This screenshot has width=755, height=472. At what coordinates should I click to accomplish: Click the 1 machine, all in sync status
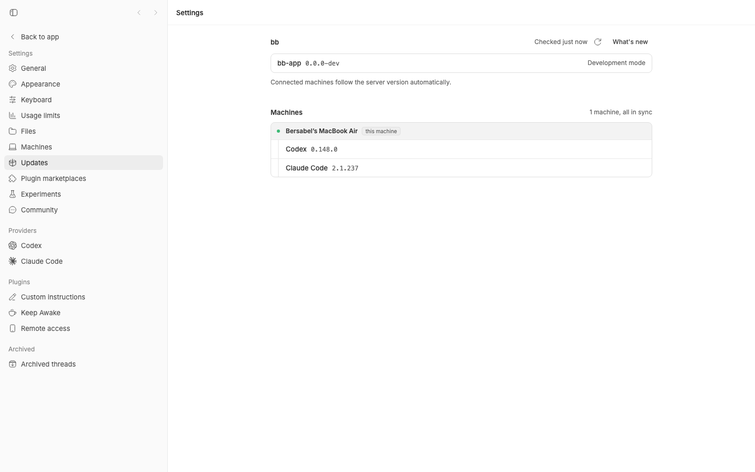click(621, 112)
